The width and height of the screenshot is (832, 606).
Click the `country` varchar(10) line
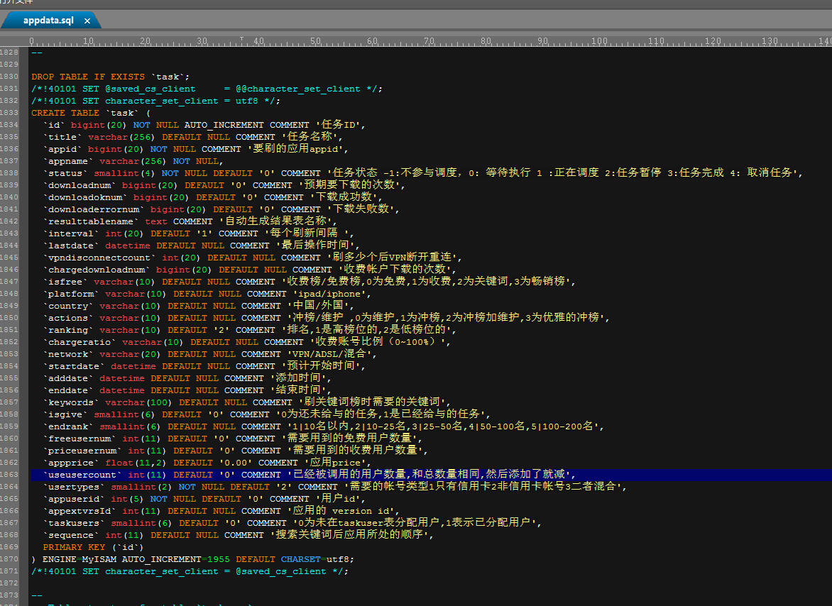(199, 306)
